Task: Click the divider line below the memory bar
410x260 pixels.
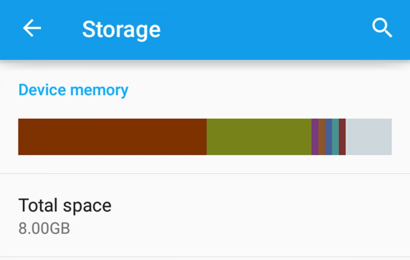Action: click(205, 174)
